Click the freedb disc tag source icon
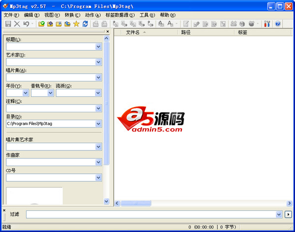295x232 pixels. (242, 24)
